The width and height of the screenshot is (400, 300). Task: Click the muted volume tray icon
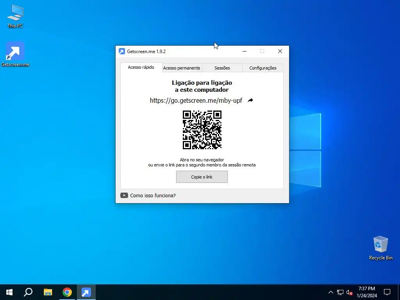click(349, 292)
